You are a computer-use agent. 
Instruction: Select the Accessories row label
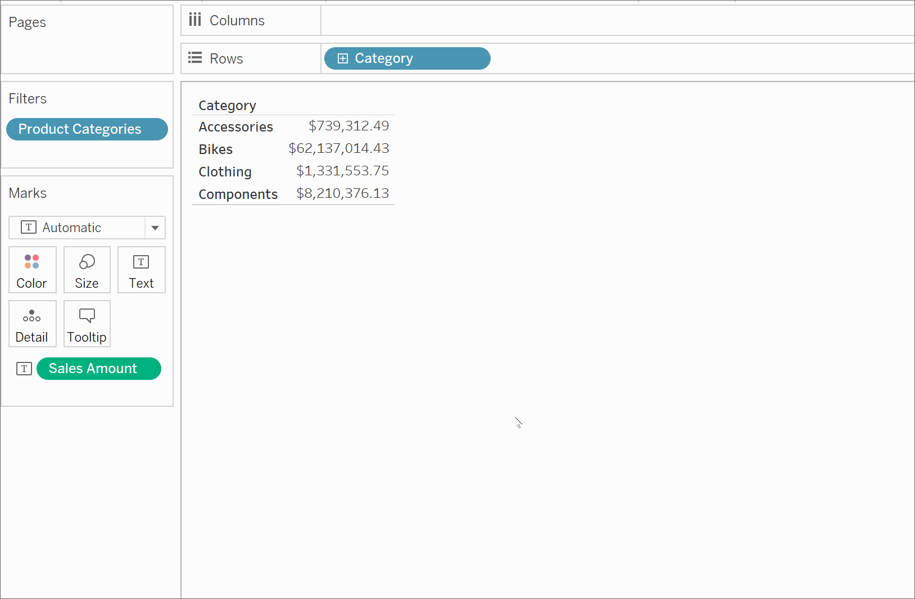(x=235, y=126)
